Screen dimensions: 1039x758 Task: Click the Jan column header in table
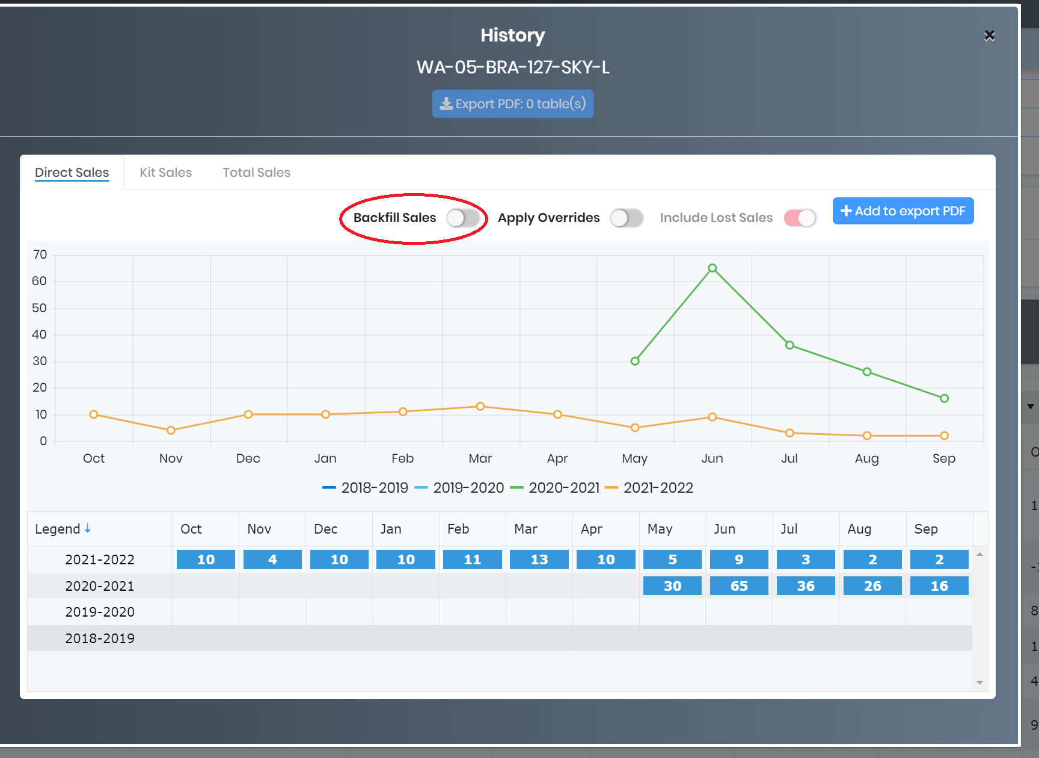(x=406, y=529)
